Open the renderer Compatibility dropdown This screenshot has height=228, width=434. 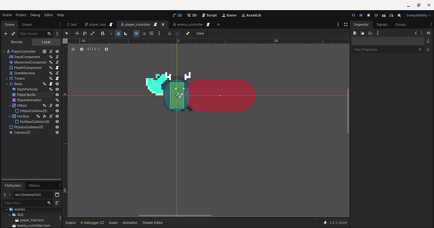(418, 15)
